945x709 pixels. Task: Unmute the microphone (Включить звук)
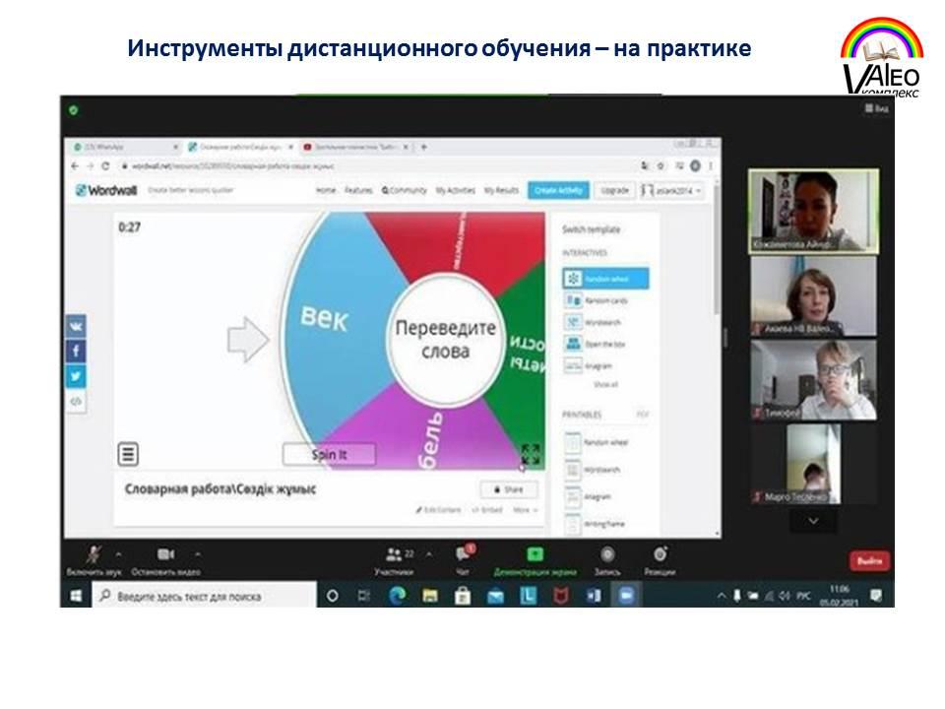94,560
